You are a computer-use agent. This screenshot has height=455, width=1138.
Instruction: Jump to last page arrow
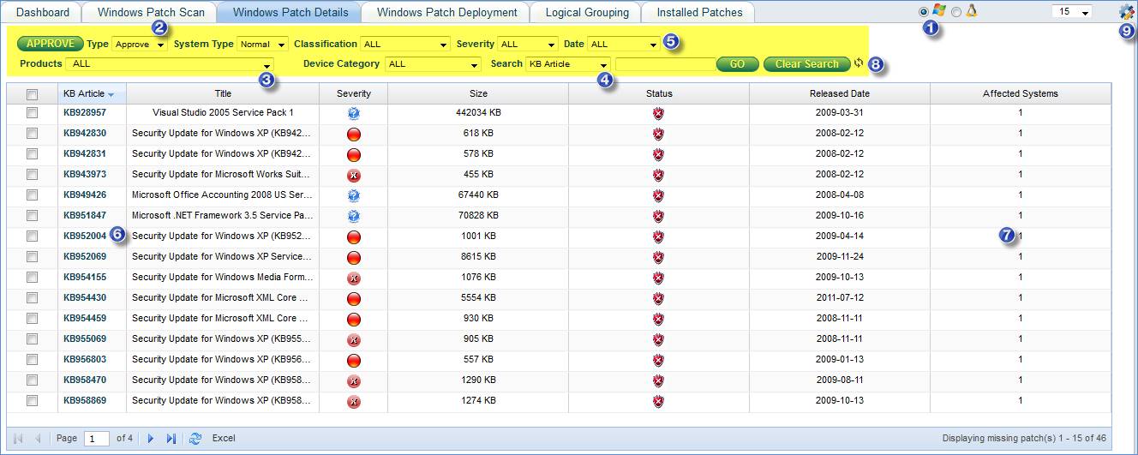pos(171,438)
